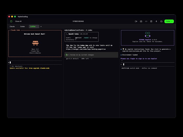Click 'Environment loaded' message
Viewport: 183px width, 137px height.
click(130, 55)
